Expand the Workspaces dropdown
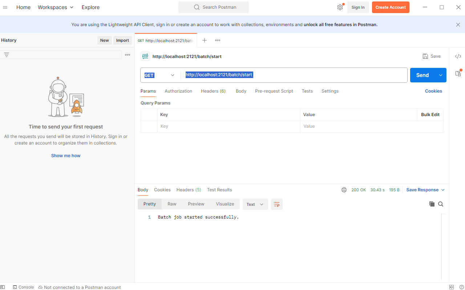Screen dimensions: 465x290 pyautogui.click(x=56, y=7)
